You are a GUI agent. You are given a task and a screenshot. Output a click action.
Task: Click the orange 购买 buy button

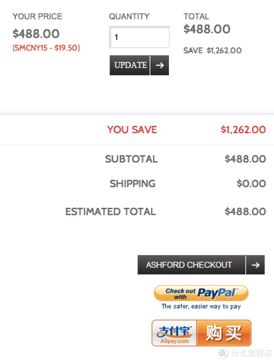224,333
